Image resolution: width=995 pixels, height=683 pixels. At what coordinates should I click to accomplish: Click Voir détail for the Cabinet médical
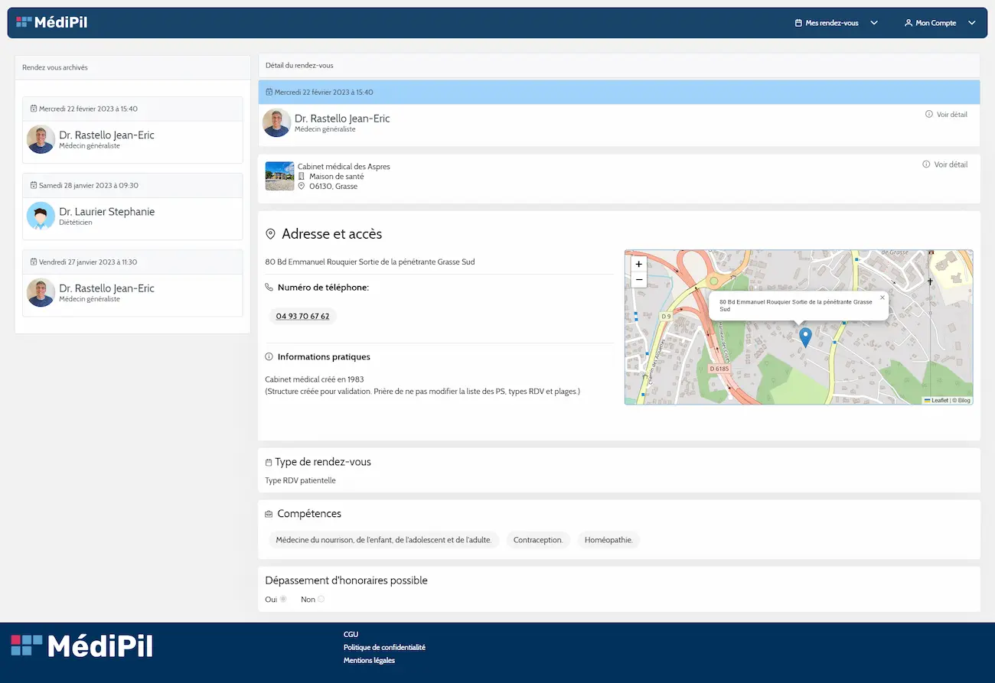coord(946,164)
